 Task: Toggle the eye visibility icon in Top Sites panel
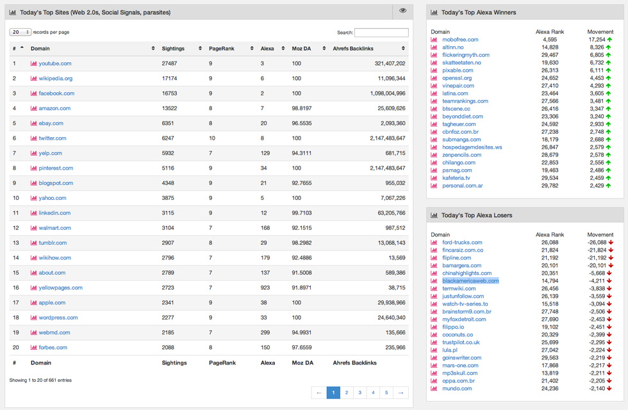402,11
